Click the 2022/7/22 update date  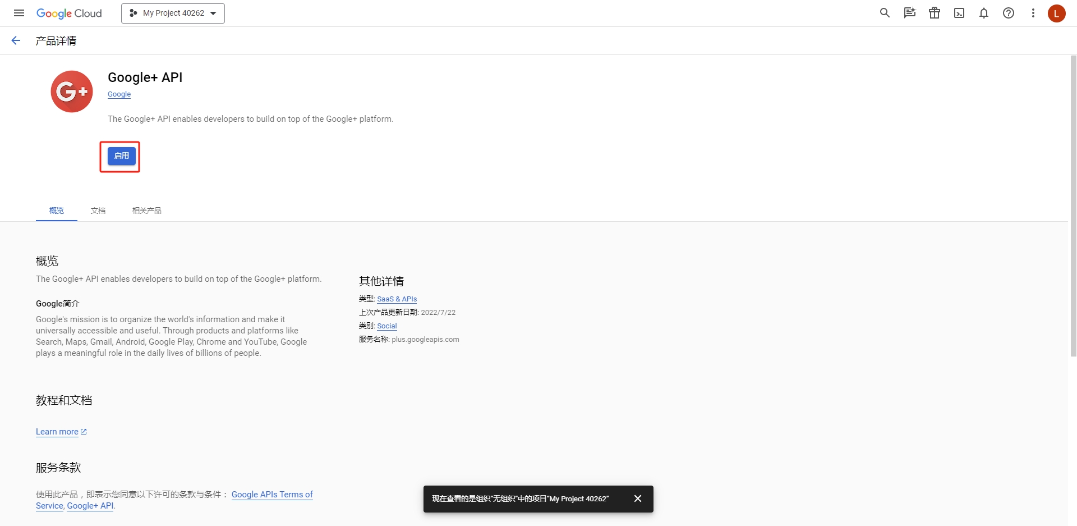[438, 313]
